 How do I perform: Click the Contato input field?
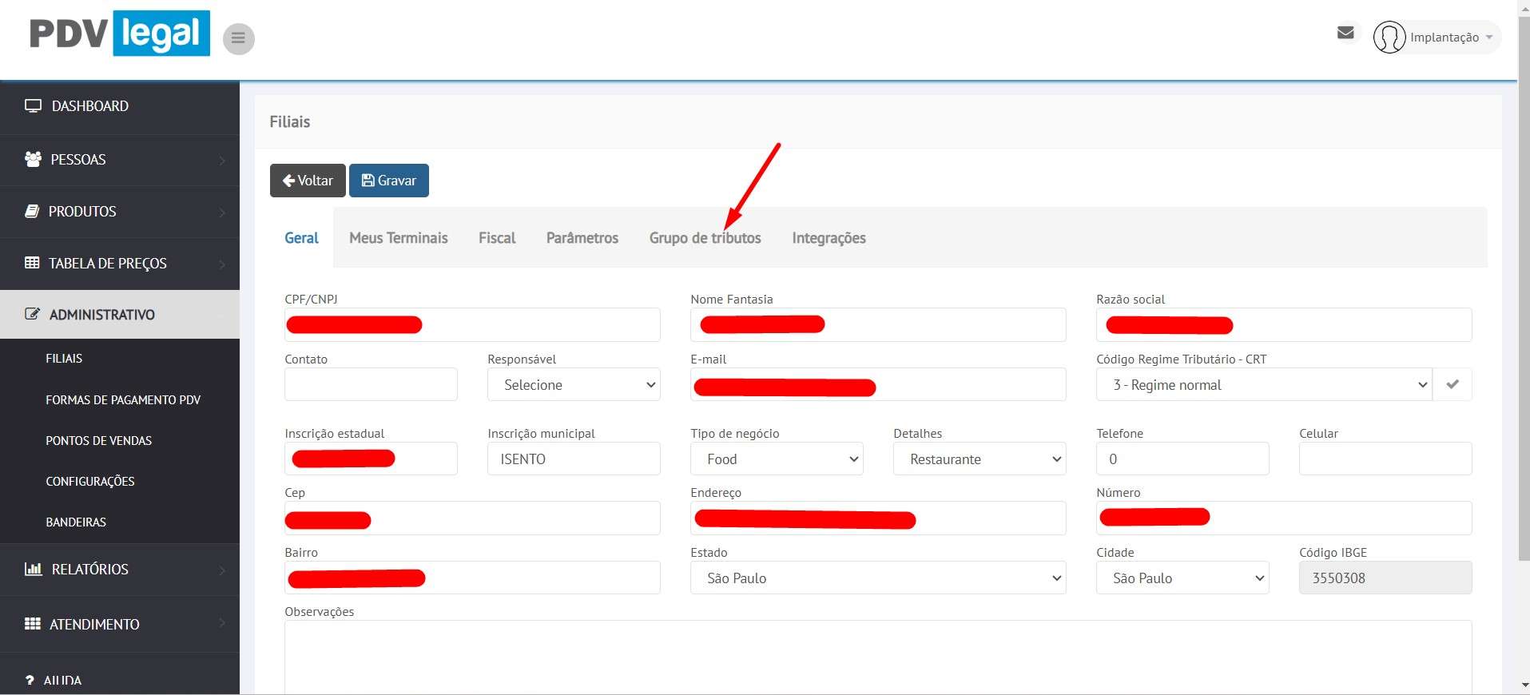click(x=371, y=385)
